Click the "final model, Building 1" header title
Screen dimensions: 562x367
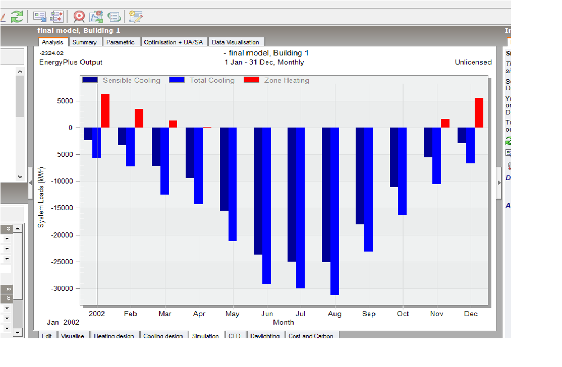[79, 30]
